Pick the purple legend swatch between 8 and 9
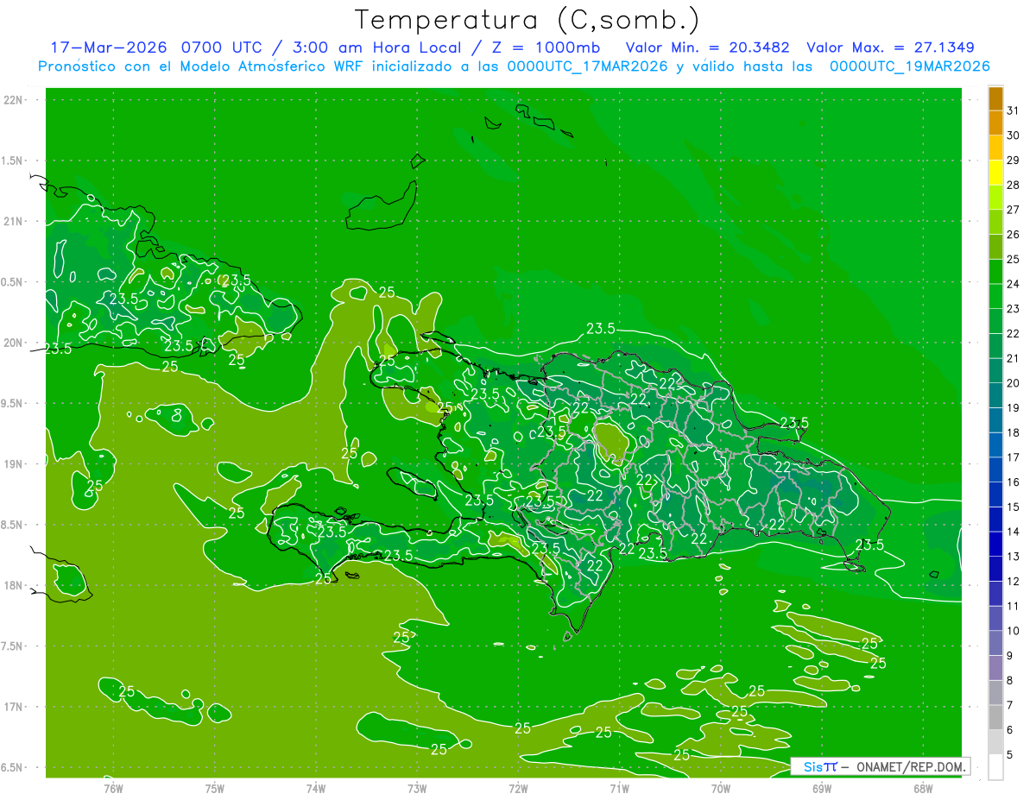 pyautogui.click(x=995, y=668)
